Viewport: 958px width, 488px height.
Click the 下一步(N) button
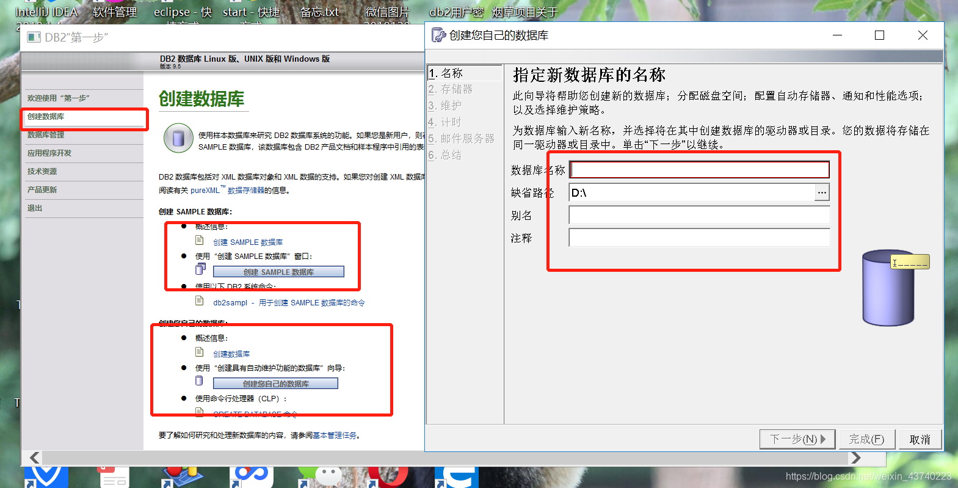797,439
